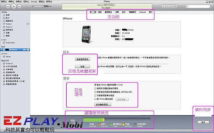Click the Sync button in the bottom right
214x133 pixels.
tap(203, 122)
